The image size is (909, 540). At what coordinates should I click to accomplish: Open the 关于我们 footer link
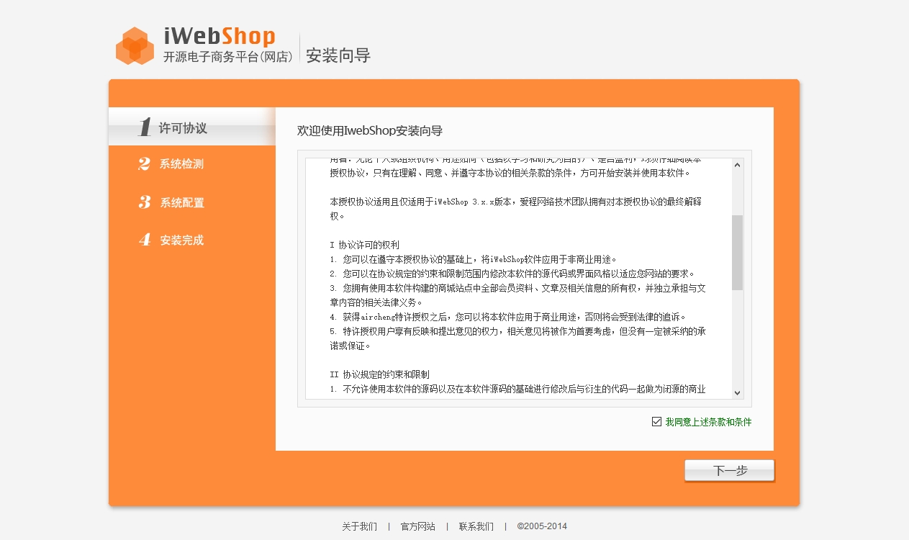click(x=359, y=526)
